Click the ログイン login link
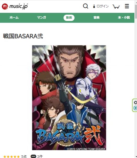137x158 pixels. click(x=101, y=6)
